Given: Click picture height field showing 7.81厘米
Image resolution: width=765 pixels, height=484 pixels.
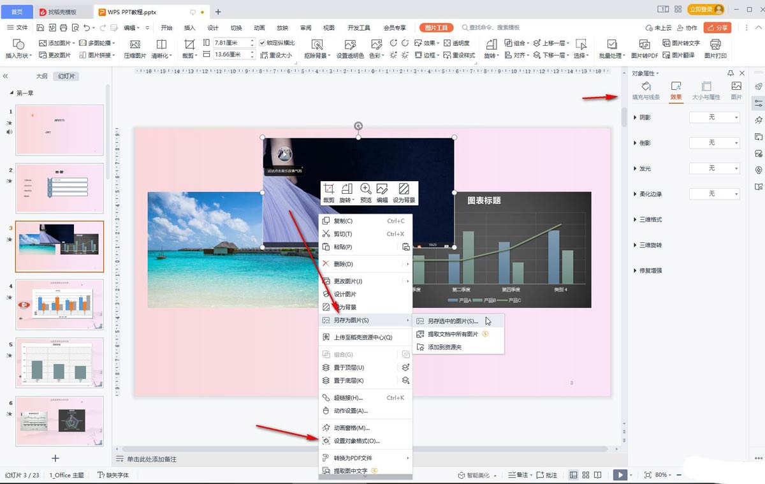Looking at the screenshot, I should (234, 43).
